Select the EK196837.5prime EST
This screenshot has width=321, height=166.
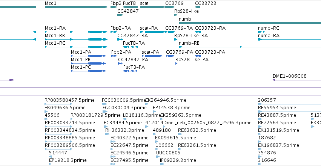279,145
